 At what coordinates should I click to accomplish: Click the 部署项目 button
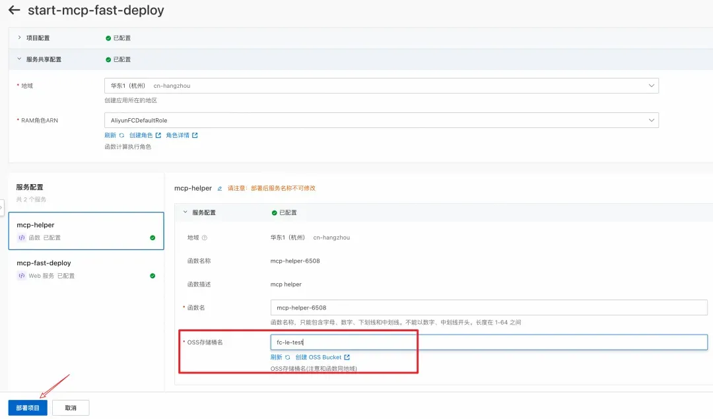[28, 408]
